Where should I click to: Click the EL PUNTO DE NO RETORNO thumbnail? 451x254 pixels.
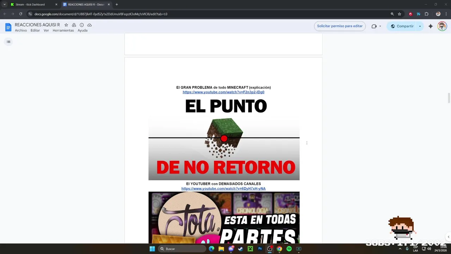click(224, 138)
